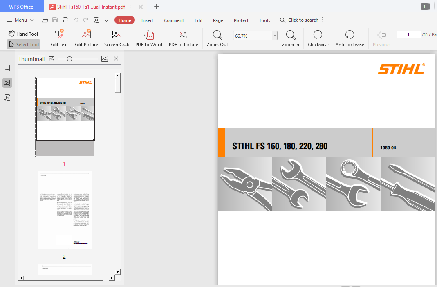Open the Protect tab
The width and height of the screenshot is (437, 287).
coord(241,20)
